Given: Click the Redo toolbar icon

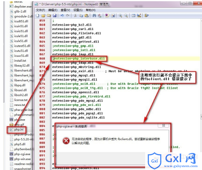Looking at the screenshot, I should click(x=68, y=16).
